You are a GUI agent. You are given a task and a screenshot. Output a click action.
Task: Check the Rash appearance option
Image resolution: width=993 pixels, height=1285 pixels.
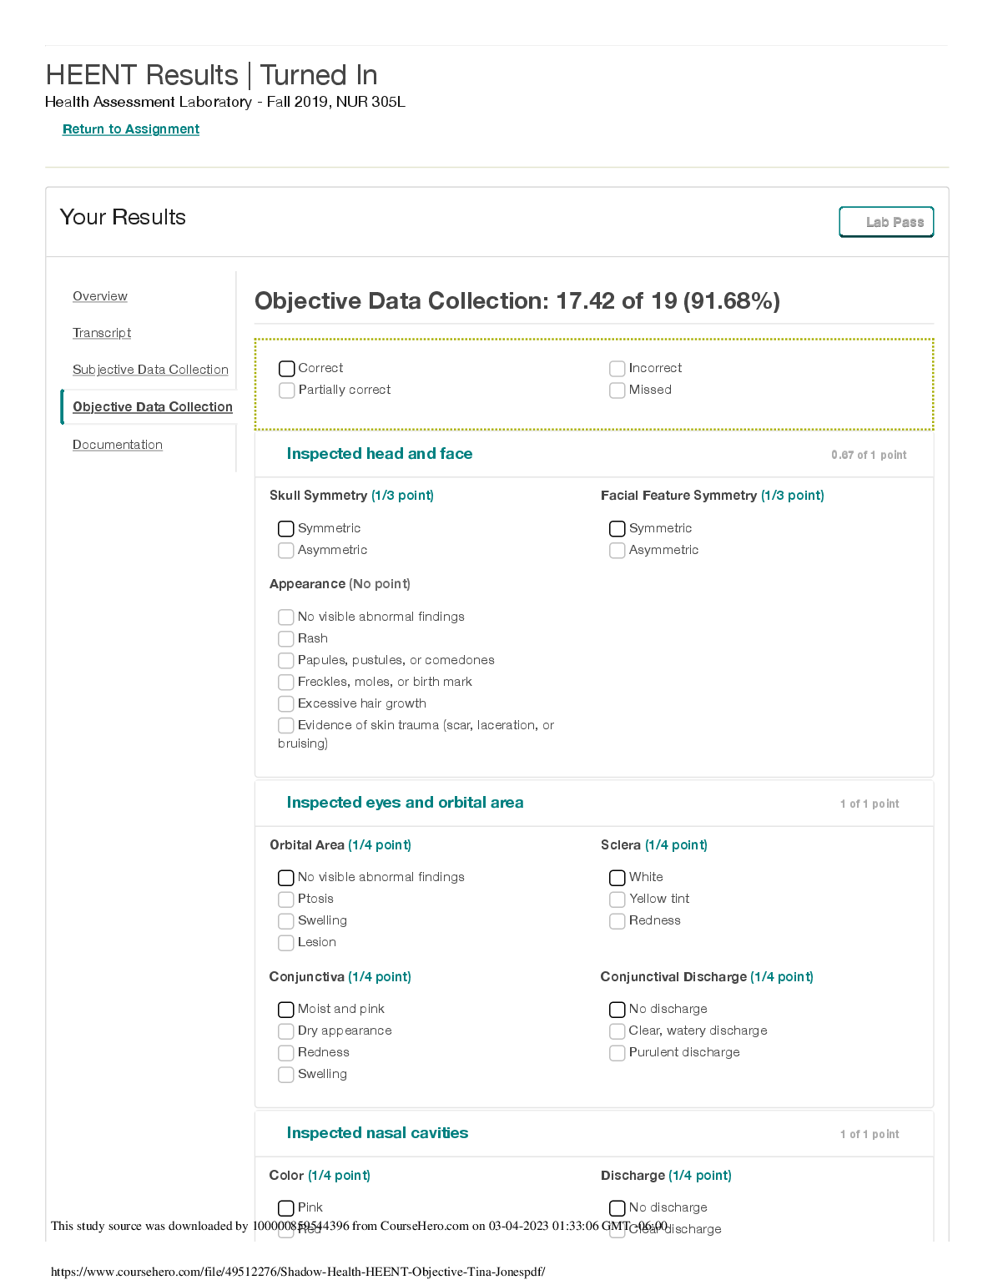[286, 639]
